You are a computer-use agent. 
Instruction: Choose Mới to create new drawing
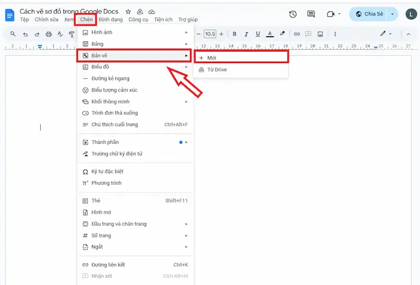[241, 58]
